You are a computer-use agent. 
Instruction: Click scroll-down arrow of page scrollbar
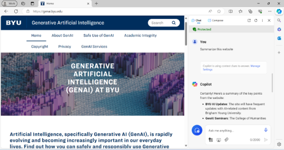click(186, 146)
